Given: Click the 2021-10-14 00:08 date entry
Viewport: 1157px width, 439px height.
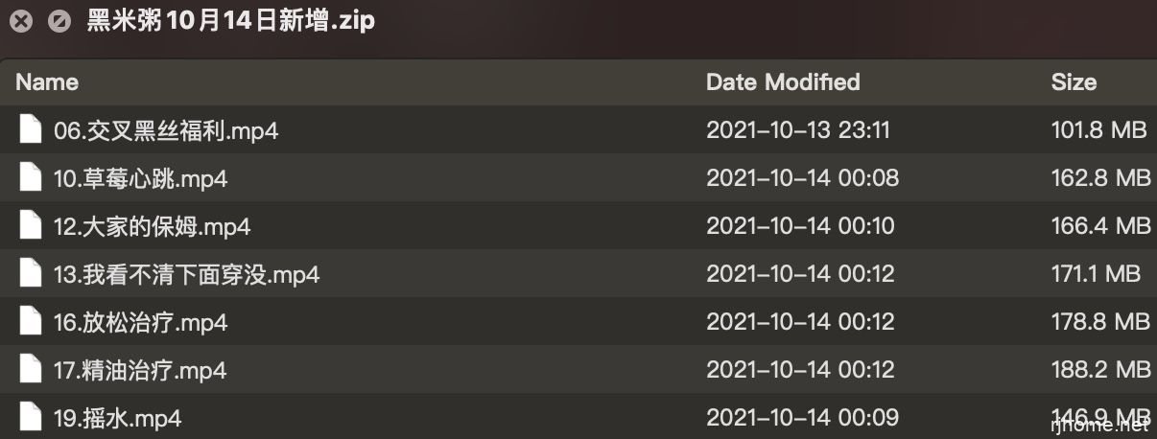Looking at the screenshot, I should point(802,179).
